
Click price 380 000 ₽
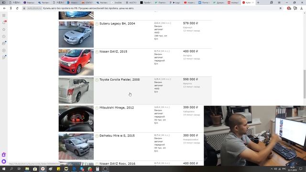190,135
